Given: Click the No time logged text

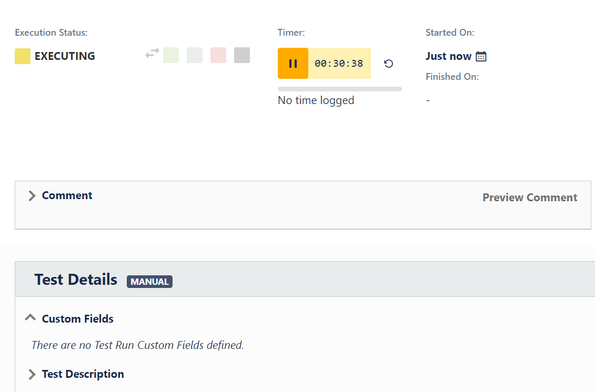Looking at the screenshot, I should tap(316, 100).
